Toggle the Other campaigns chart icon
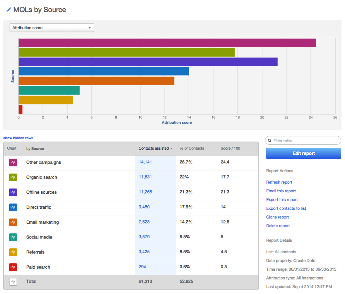The height and width of the screenshot is (294, 345). (x=13, y=163)
